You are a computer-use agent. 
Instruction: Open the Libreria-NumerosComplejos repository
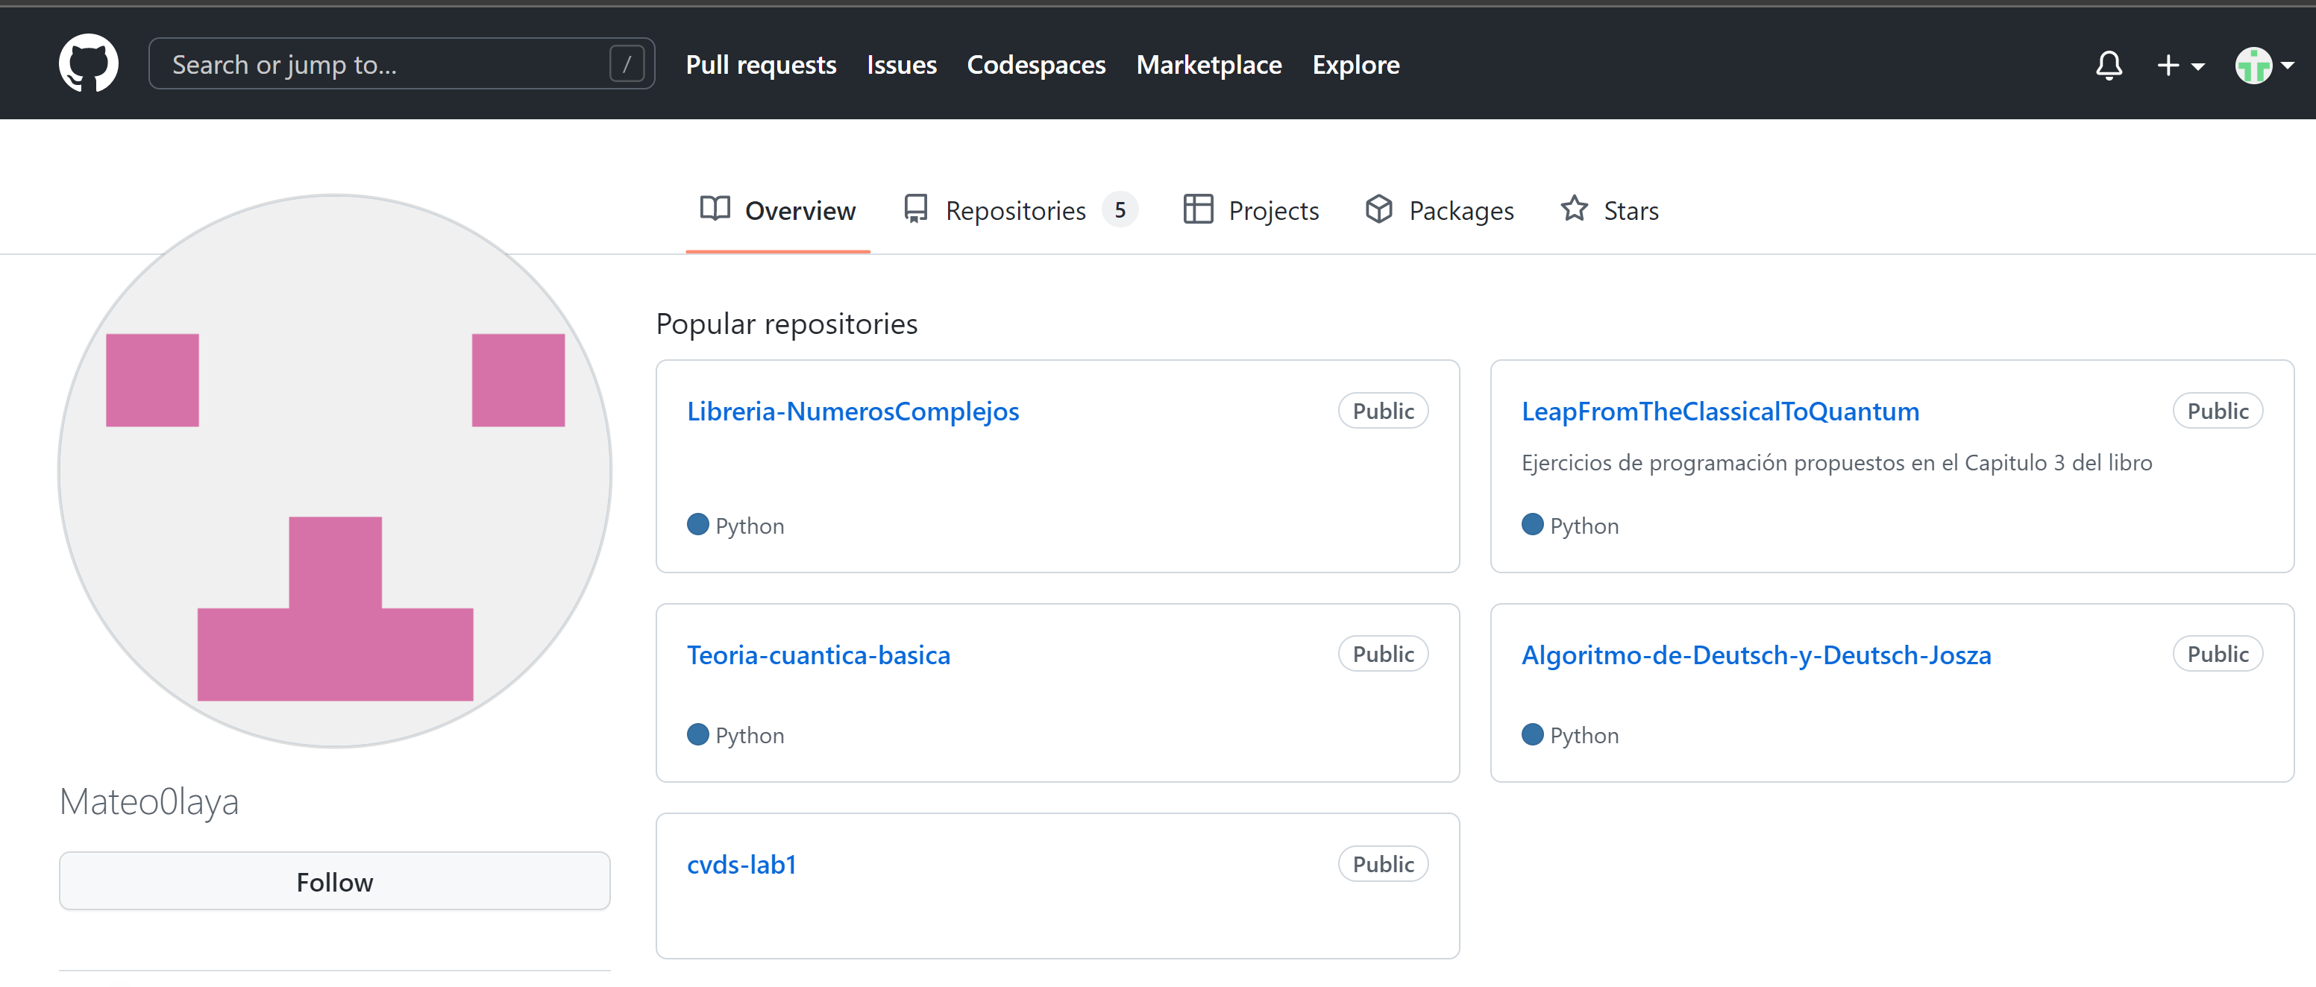(853, 411)
